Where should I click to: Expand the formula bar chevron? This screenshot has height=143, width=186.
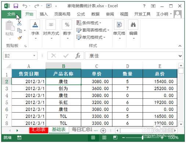180,56
